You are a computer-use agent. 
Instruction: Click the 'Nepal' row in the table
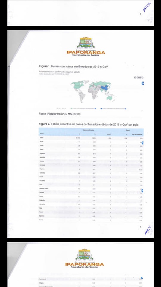click(91, 177)
